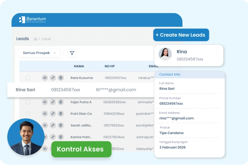Image resolution: width=248 pixels, height=165 pixels.
Task: Select the Rara Kusuma name cell
Action: (x=82, y=78)
